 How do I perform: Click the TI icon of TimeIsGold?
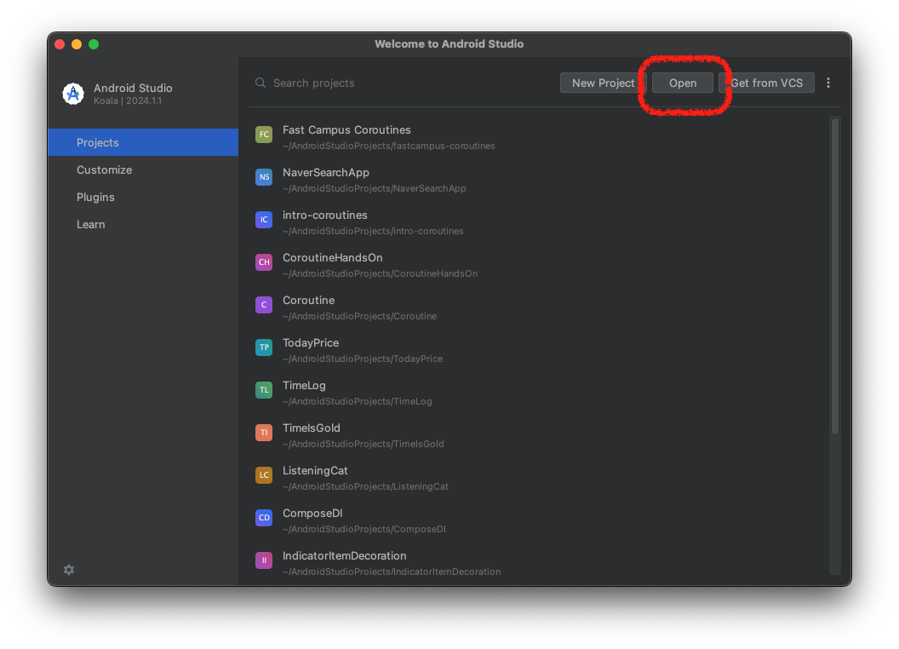pyautogui.click(x=264, y=433)
